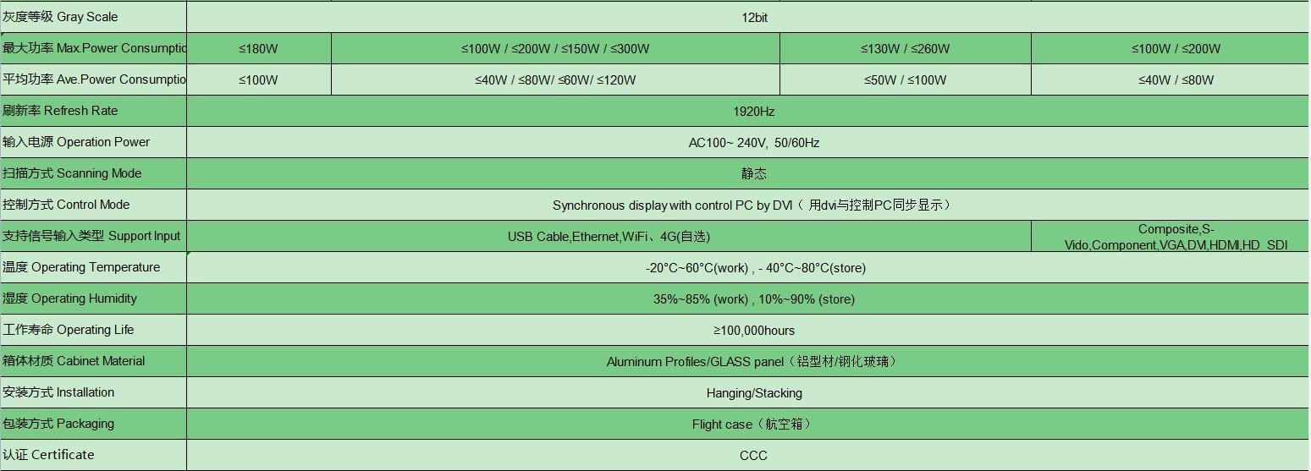Select the 12bit gray scale cell

(x=753, y=17)
